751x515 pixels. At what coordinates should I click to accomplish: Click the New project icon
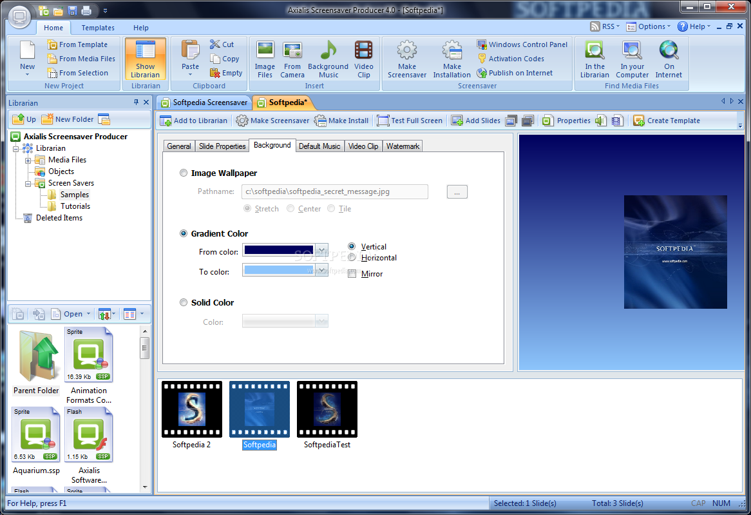click(x=27, y=59)
